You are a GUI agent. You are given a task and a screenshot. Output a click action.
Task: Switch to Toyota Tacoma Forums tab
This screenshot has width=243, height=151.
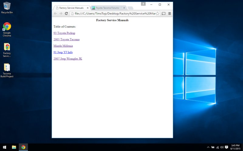(x=108, y=8)
